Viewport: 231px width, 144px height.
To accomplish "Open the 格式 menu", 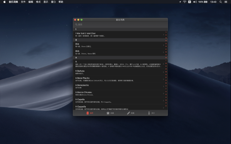I will coord(38,2).
